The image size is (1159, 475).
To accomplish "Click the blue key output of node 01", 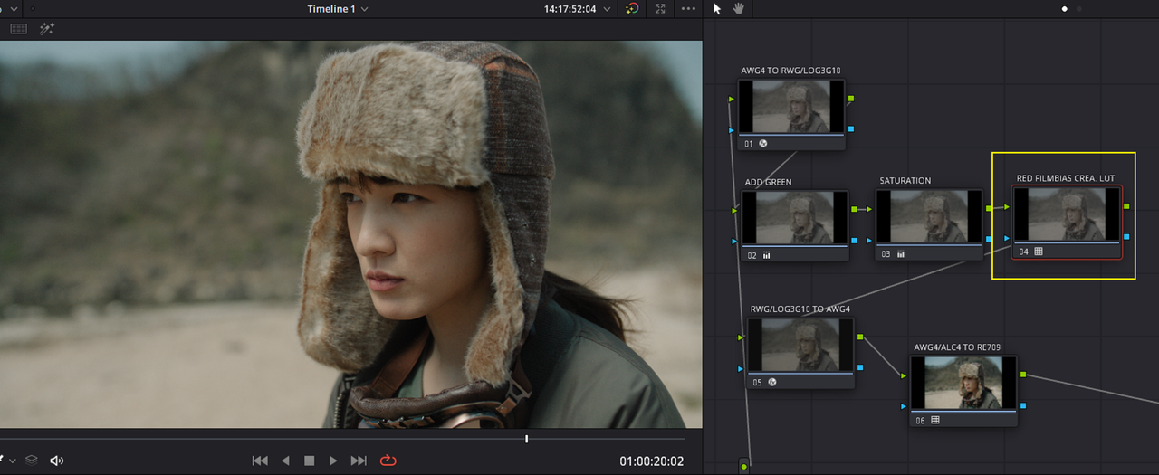I will [851, 128].
